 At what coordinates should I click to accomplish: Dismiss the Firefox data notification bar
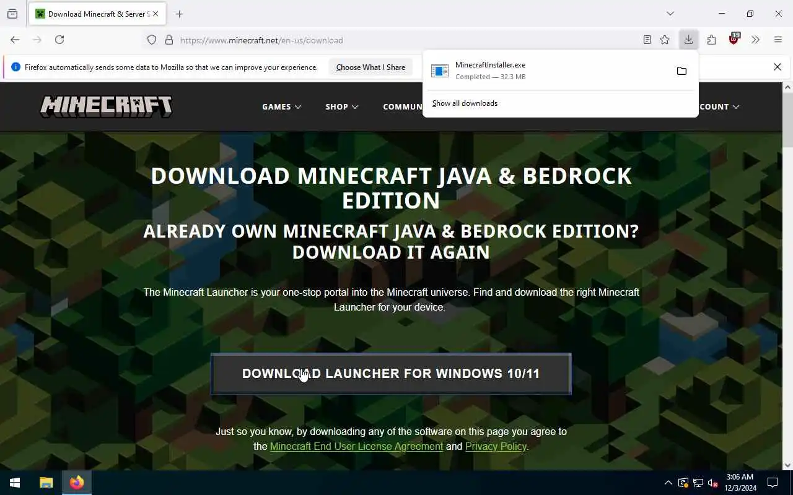778,67
